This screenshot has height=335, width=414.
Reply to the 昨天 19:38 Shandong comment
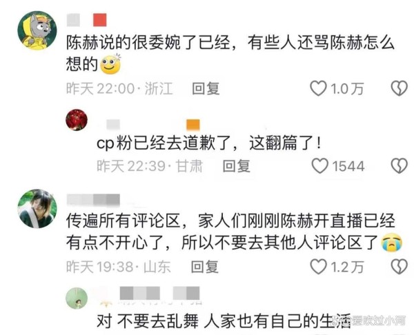point(205,267)
